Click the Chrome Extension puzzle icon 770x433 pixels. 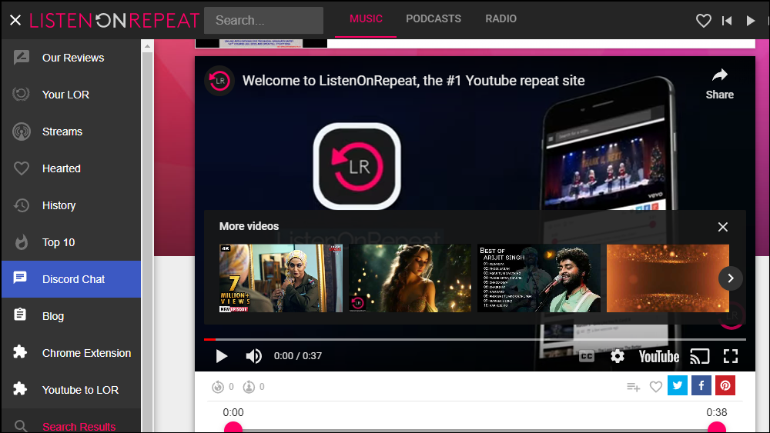click(20, 351)
